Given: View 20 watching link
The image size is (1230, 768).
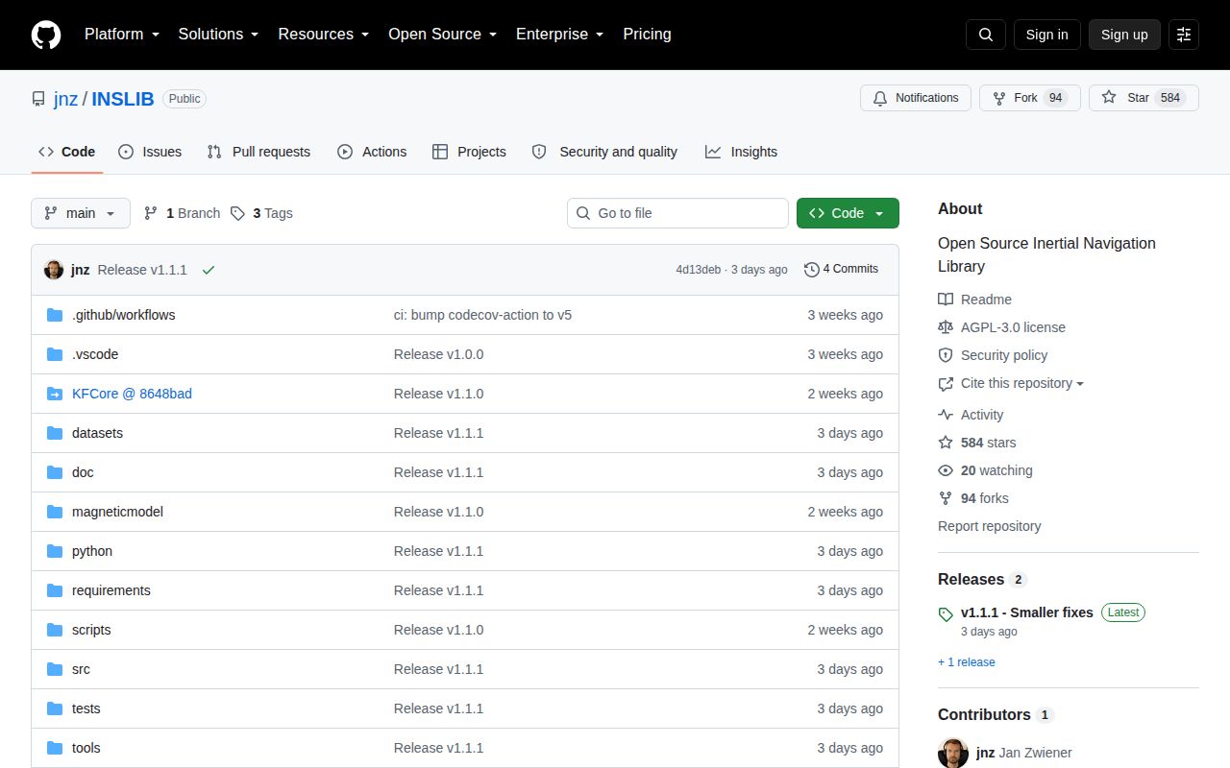Looking at the screenshot, I should tap(986, 470).
